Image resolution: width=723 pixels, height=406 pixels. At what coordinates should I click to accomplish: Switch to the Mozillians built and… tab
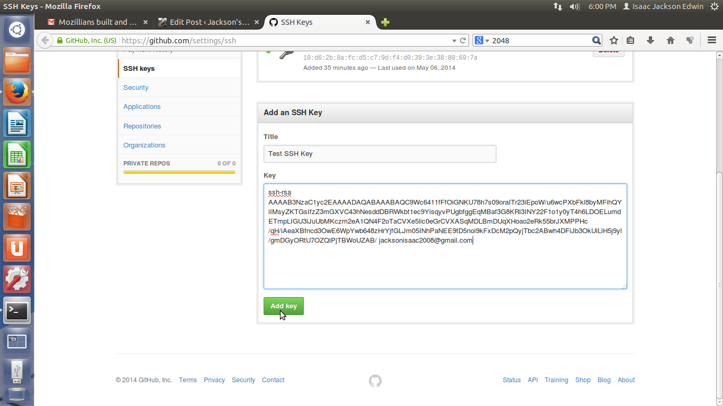(97, 22)
